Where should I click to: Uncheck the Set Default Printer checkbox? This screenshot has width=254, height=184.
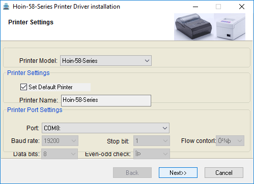click(x=23, y=87)
